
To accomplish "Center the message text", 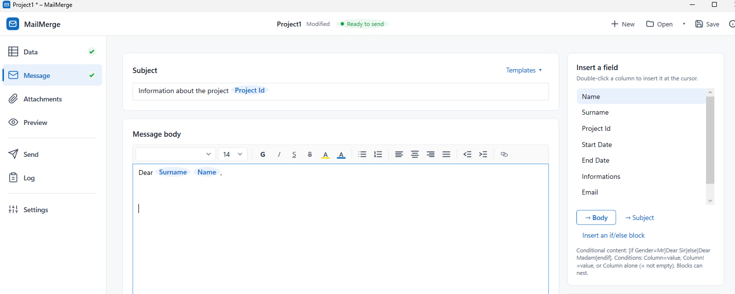I will (x=415, y=154).
